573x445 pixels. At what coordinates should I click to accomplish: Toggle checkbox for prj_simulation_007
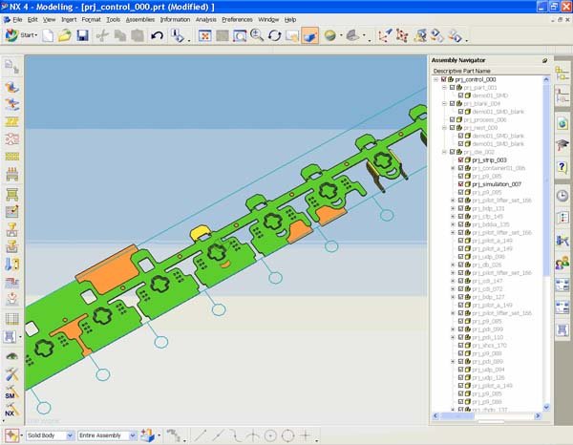click(x=460, y=184)
